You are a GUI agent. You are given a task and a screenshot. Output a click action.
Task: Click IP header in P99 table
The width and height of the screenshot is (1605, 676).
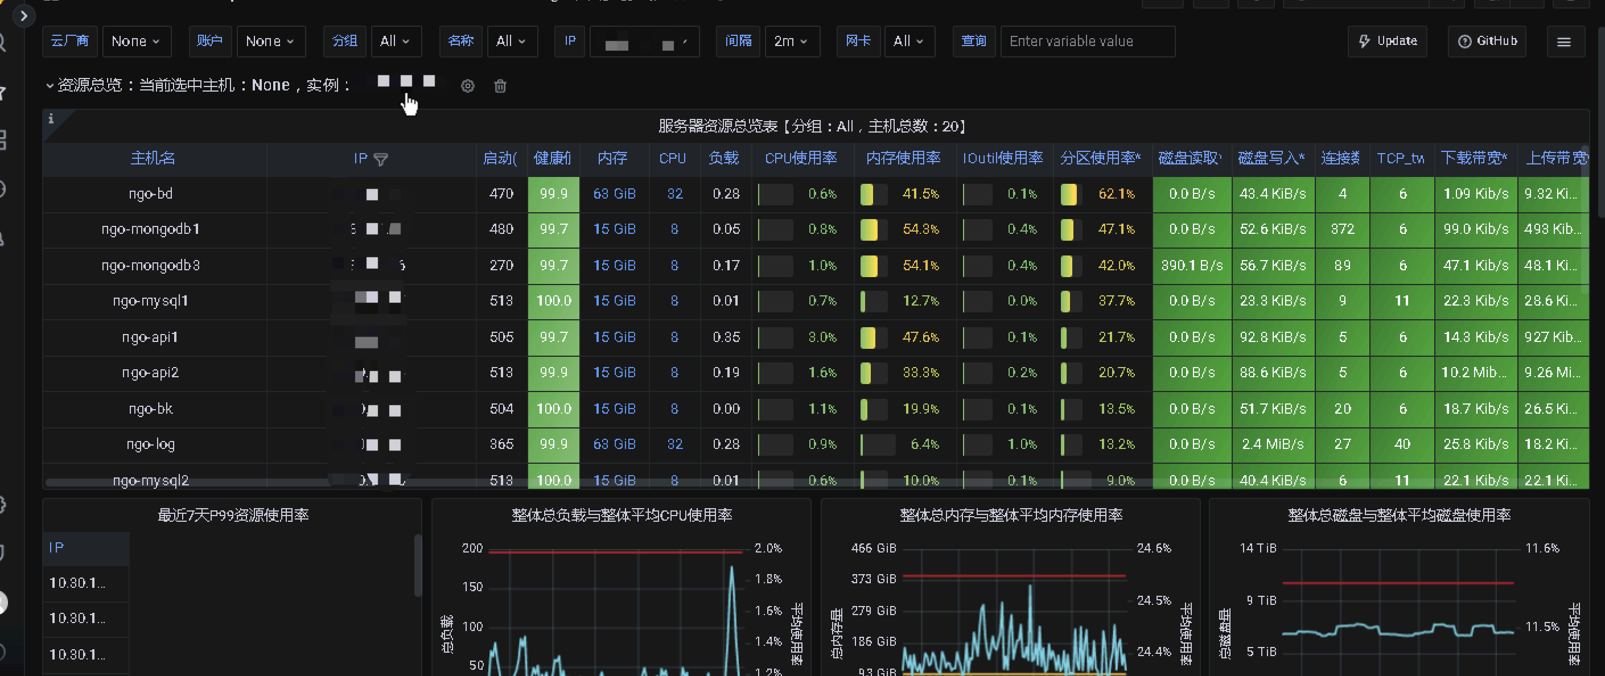click(57, 549)
